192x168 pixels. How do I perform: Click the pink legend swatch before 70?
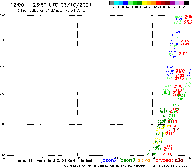coord(181,3)
